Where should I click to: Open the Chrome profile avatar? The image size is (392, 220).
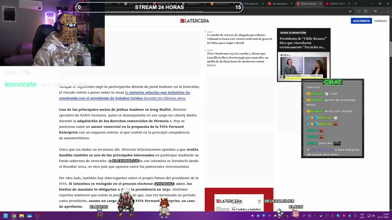381,11
